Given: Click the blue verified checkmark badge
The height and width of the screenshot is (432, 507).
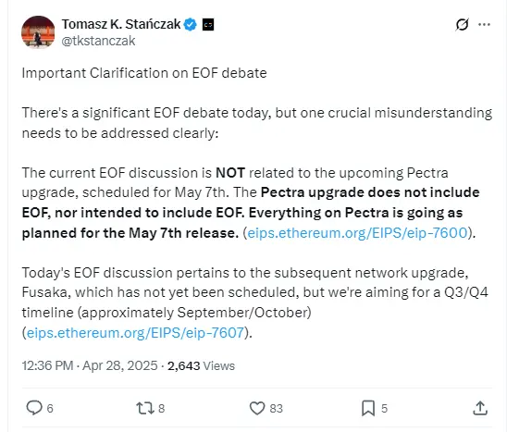Looking at the screenshot, I should [191, 25].
